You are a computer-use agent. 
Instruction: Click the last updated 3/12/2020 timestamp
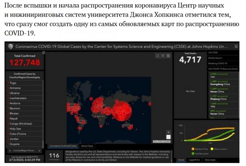(25, 160)
